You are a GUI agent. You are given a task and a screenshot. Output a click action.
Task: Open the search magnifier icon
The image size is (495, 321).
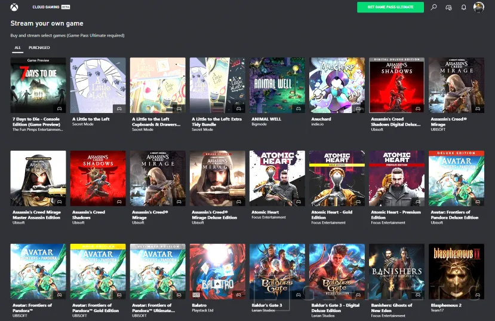tap(433, 7)
